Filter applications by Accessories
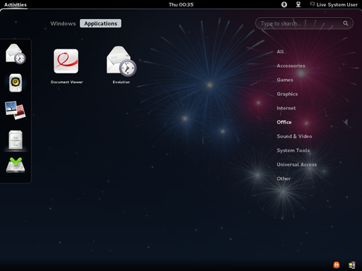Screen dimensions: 362x271 click(291, 66)
